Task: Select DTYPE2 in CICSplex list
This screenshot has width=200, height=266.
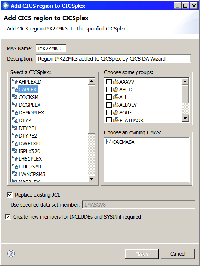Action: pos(28,136)
